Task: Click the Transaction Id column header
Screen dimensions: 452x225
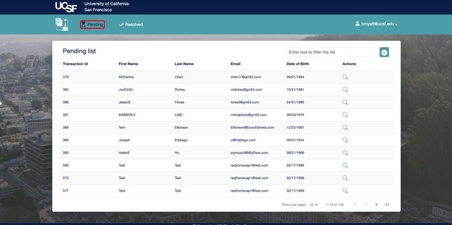Action: [x=75, y=64]
